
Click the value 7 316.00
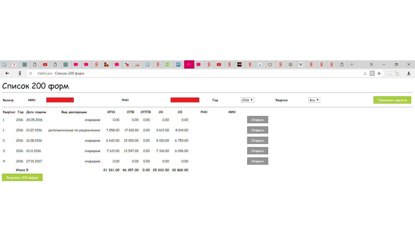click(x=163, y=151)
